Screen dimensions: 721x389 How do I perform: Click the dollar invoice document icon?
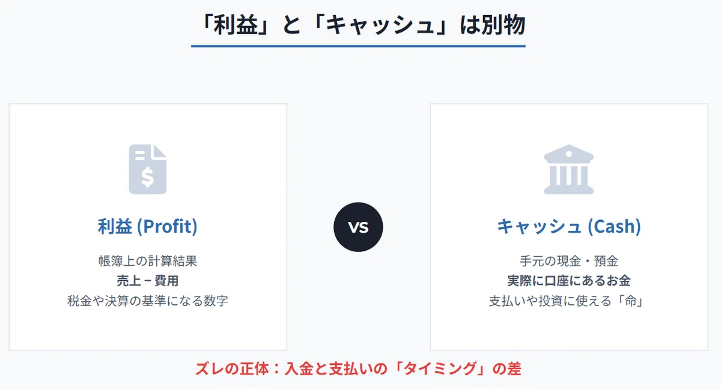[x=148, y=170]
